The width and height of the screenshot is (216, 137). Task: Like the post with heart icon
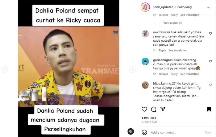coord(144,109)
